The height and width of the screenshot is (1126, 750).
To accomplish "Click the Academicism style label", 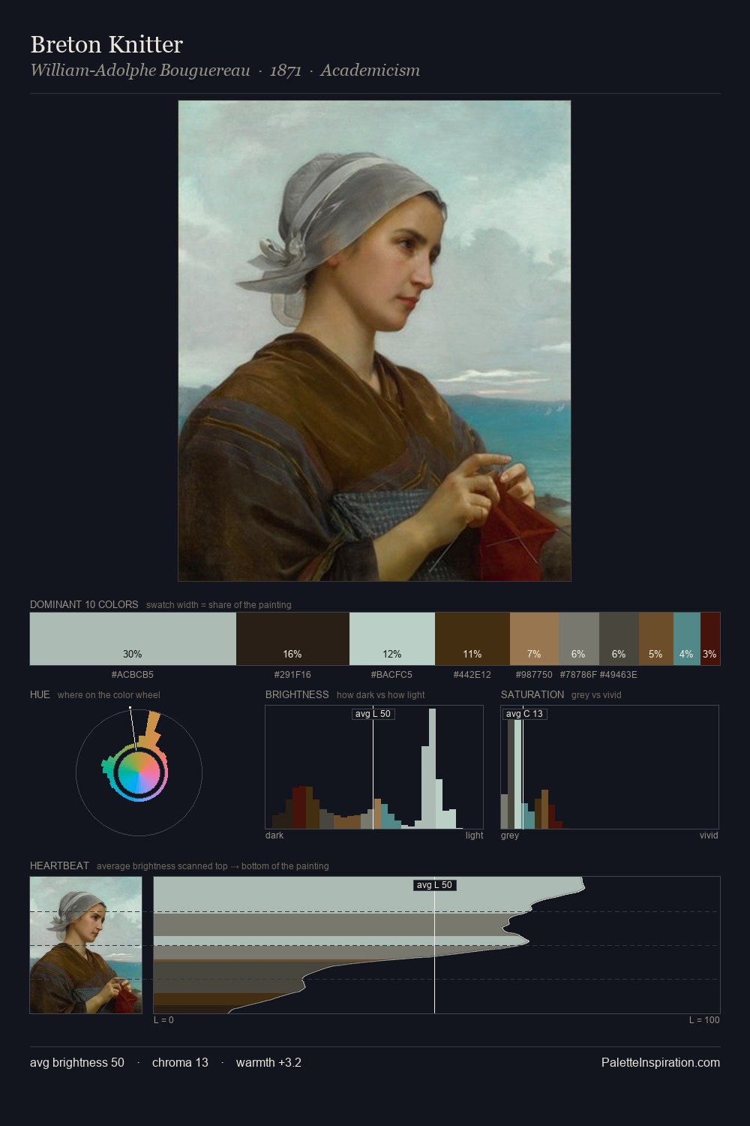I will tap(370, 71).
